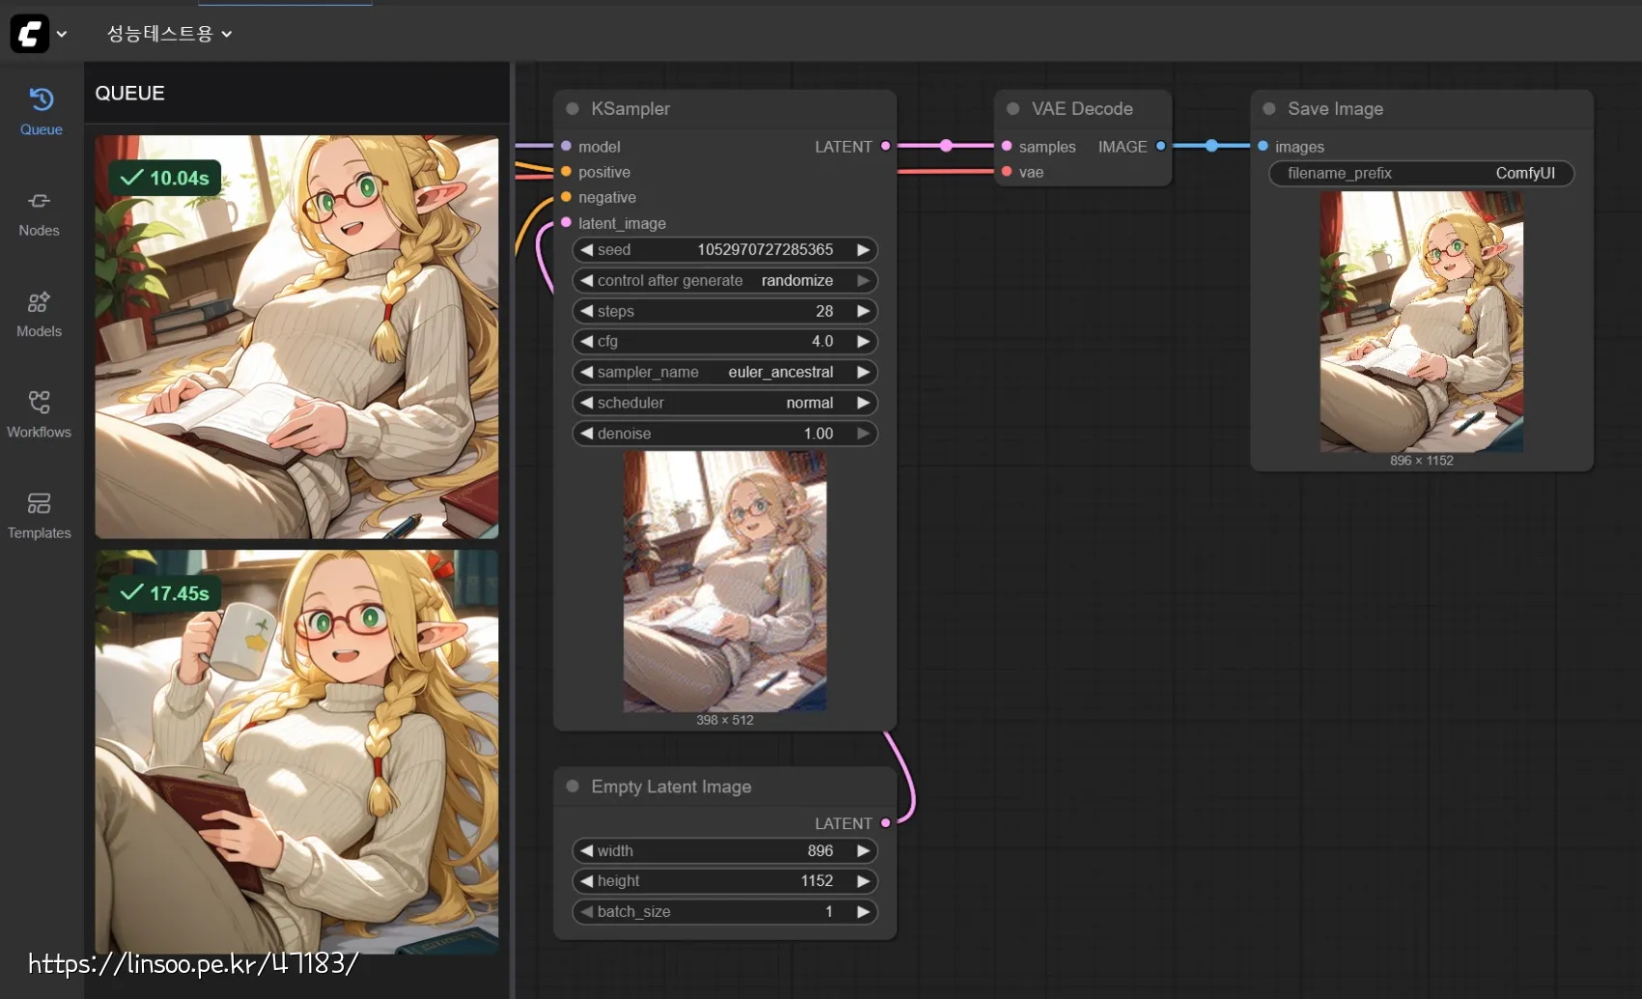Click the Save Image images input socket

[1262, 146]
